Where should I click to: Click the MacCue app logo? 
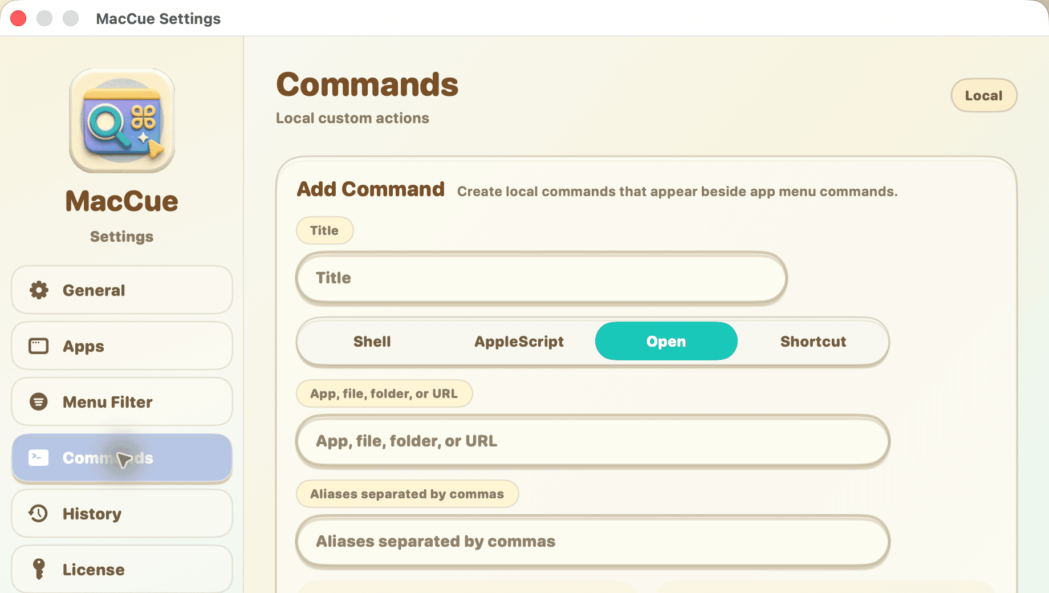point(122,121)
